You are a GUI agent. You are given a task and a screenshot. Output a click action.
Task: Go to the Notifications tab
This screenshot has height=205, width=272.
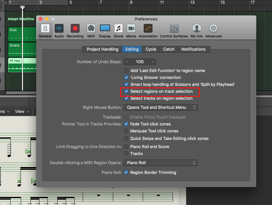[193, 49]
